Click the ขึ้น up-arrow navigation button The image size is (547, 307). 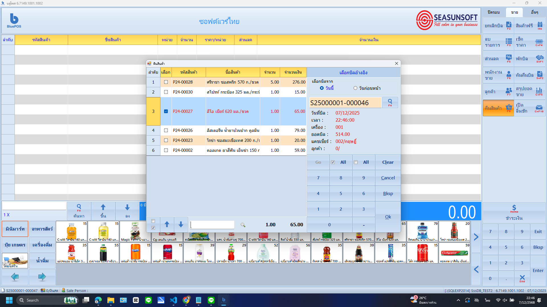(x=103, y=211)
